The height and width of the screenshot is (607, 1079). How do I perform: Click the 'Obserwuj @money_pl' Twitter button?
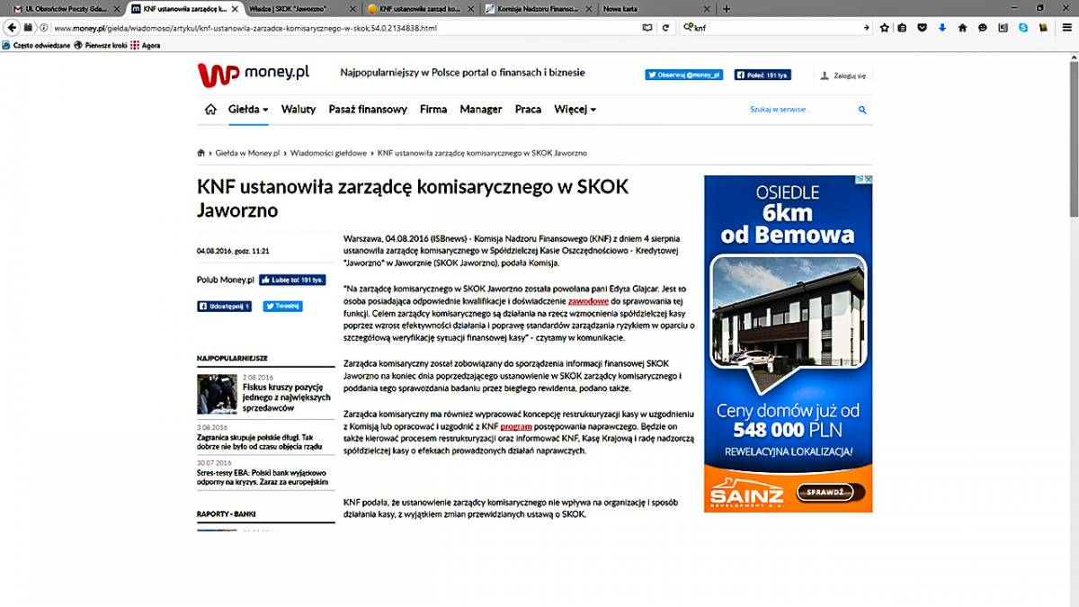click(x=683, y=76)
